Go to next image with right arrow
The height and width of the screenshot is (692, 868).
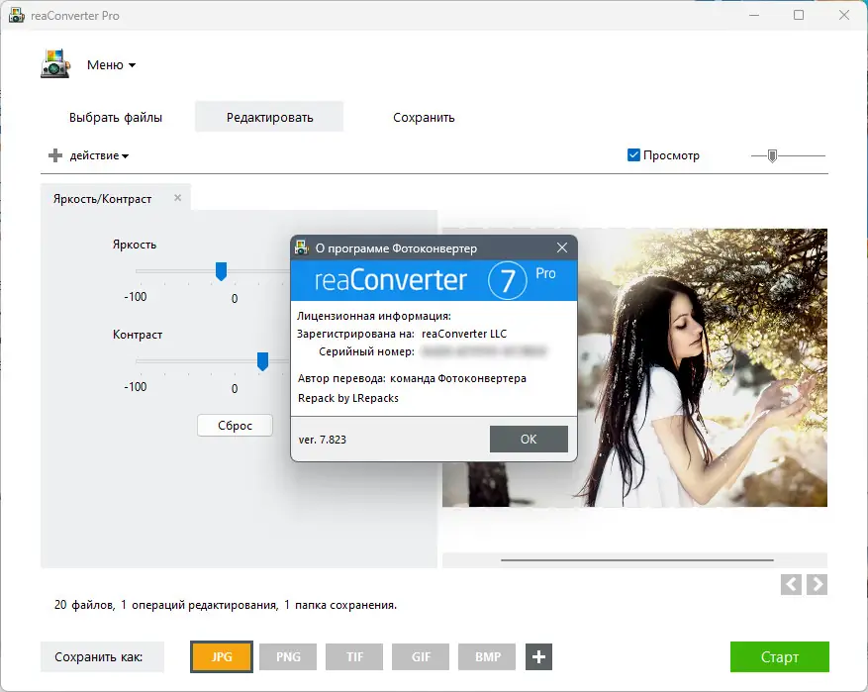coord(818,584)
